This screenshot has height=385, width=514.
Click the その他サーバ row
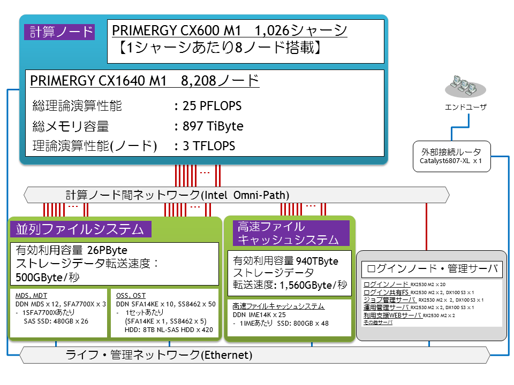click(377, 322)
